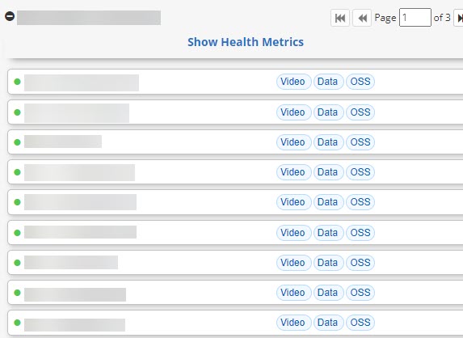Viewport: 463px width, 338px height.
Task: Click the Video badge in the sixth row
Action: [x=293, y=233]
